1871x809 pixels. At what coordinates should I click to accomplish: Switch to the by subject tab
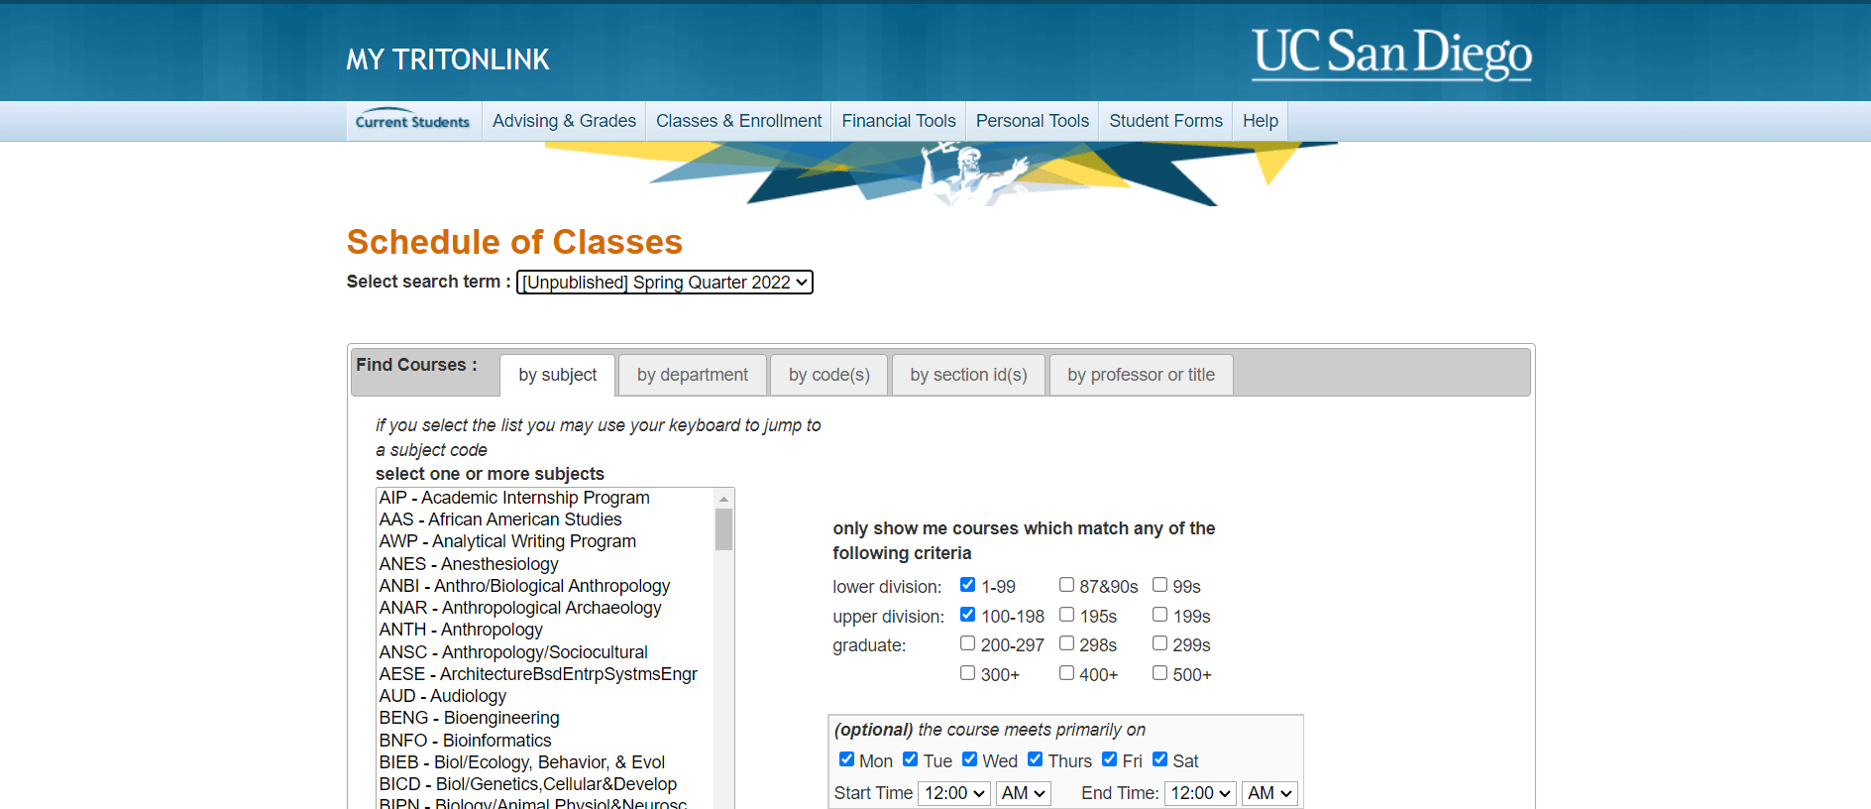click(558, 375)
